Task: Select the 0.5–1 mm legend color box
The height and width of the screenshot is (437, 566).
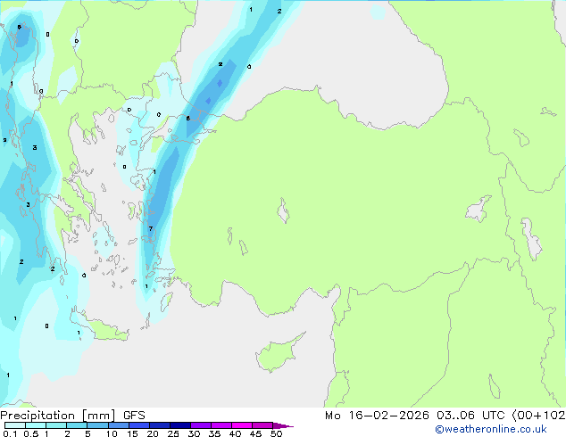Action: click(x=36, y=425)
